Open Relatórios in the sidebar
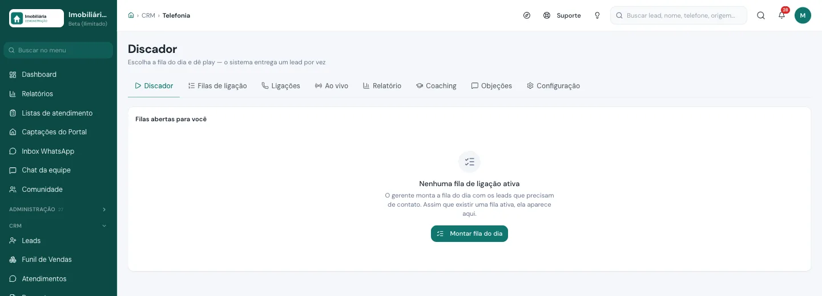The width and height of the screenshot is (822, 296). (58, 94)
